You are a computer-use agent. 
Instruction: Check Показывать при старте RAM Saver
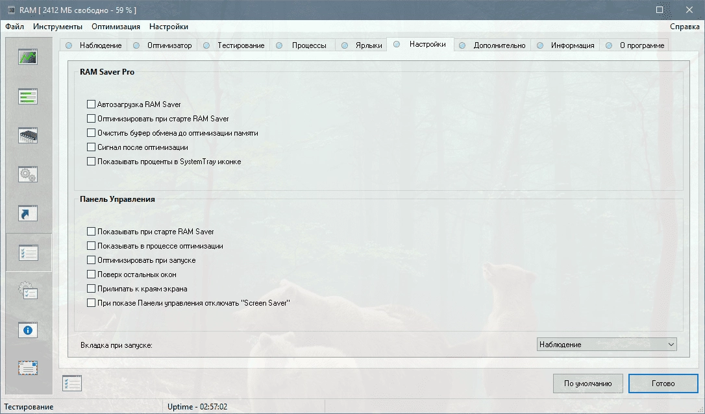pos(91,232)
